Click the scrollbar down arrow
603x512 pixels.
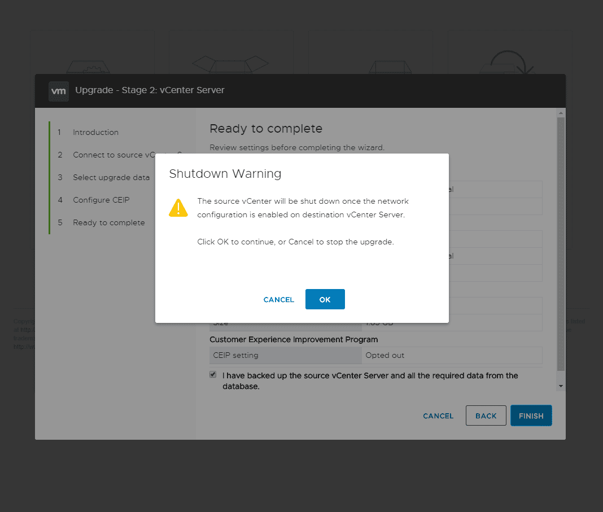pos(561,386)
